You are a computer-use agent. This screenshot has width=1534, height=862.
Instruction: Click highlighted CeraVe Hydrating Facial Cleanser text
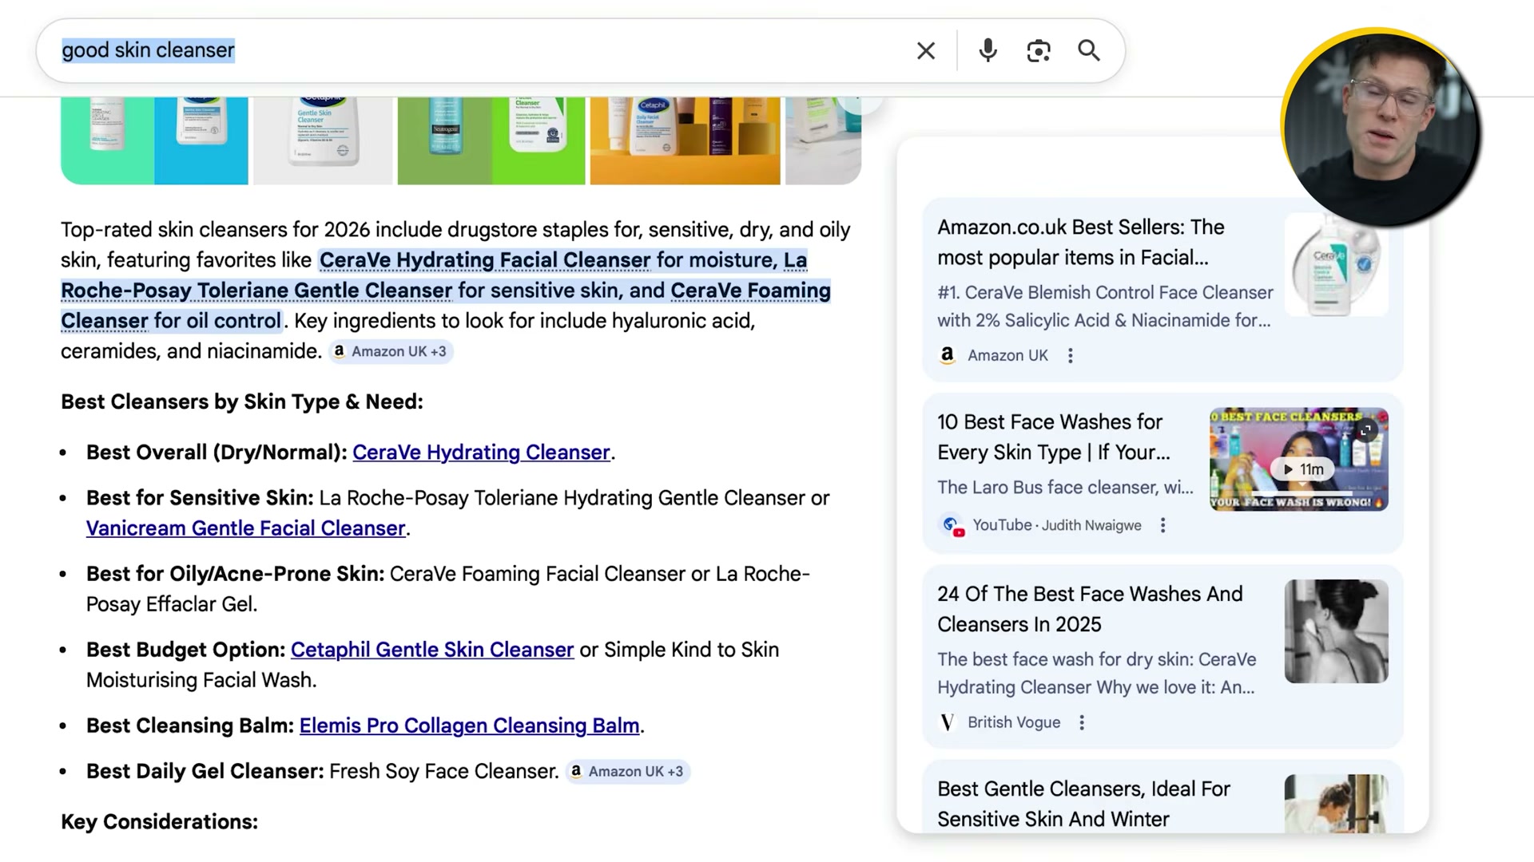(x=485, y=260)
